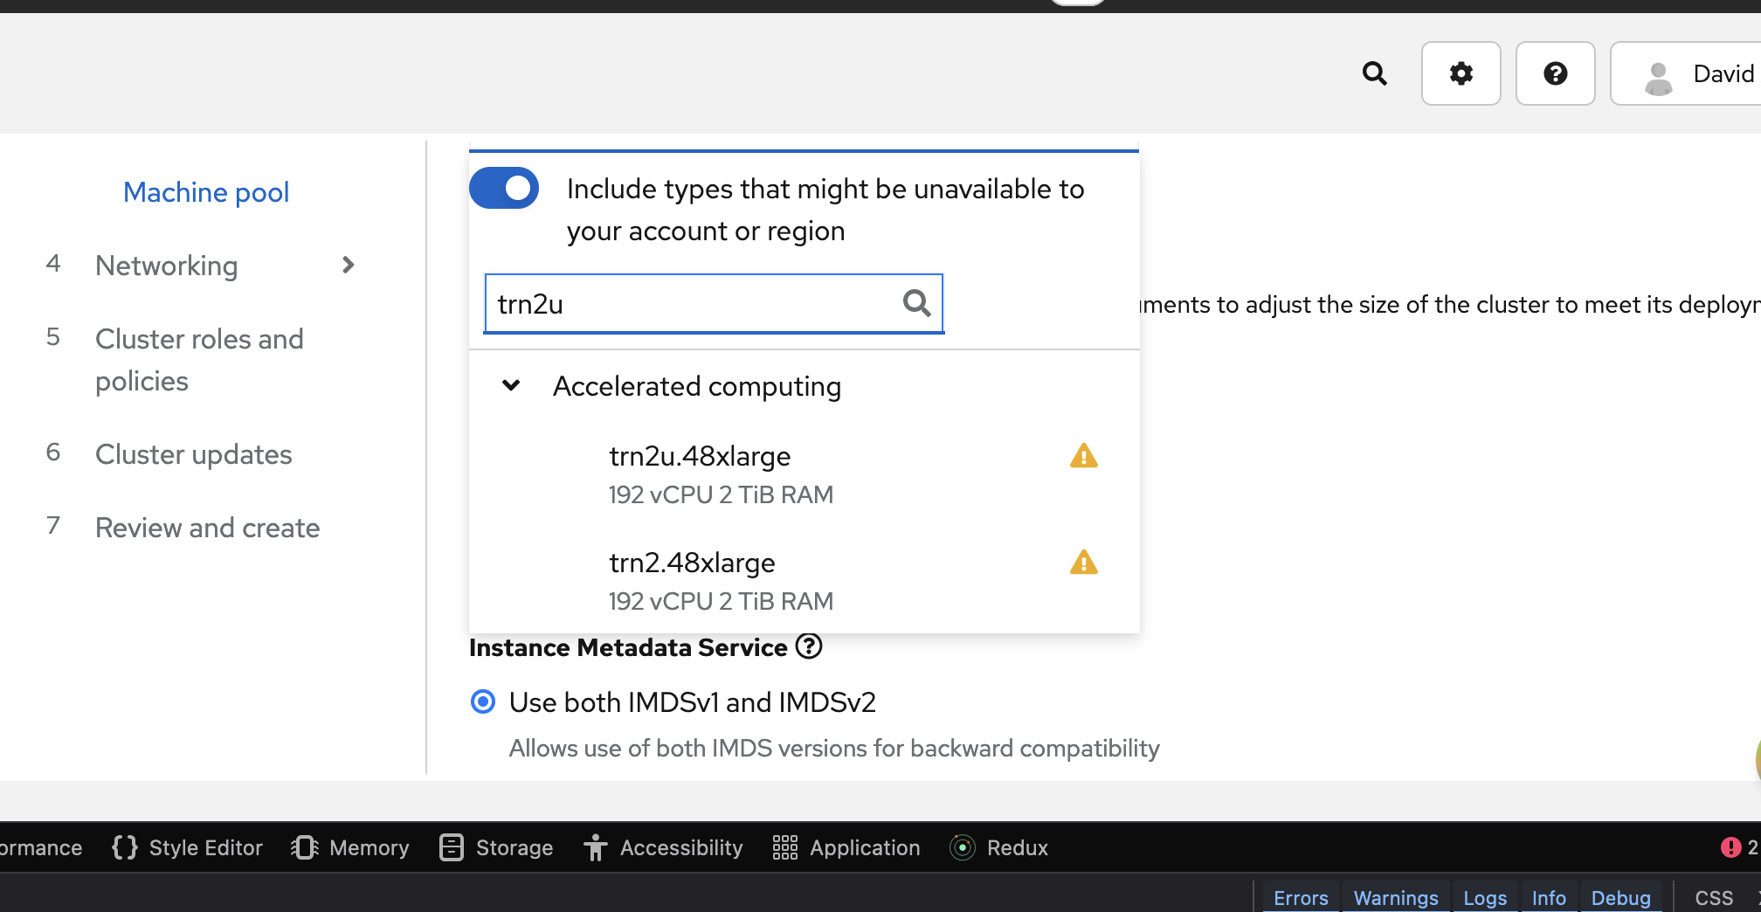Click the red error count icon
Screen dimensions: 1761x912
(x=1730, y=847)
